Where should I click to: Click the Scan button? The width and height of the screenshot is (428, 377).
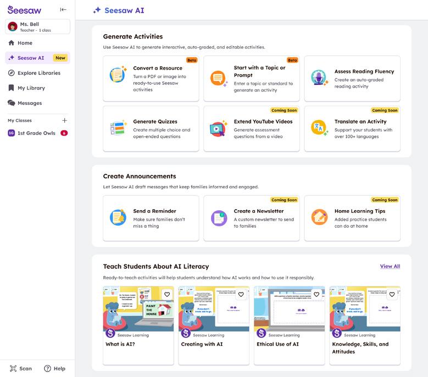tap(21, 369)
